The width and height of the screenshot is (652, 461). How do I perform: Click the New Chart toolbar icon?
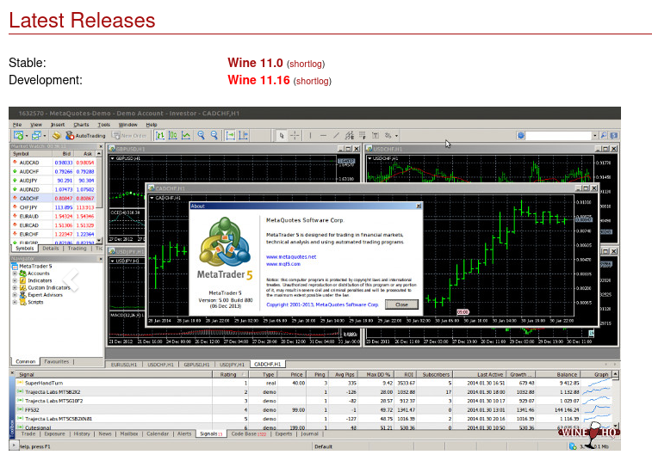[18, 135]
